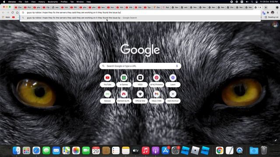280x157 pixels.
Task: Open the Extensions puzzle icon
Action: click(x=268, y=13)
